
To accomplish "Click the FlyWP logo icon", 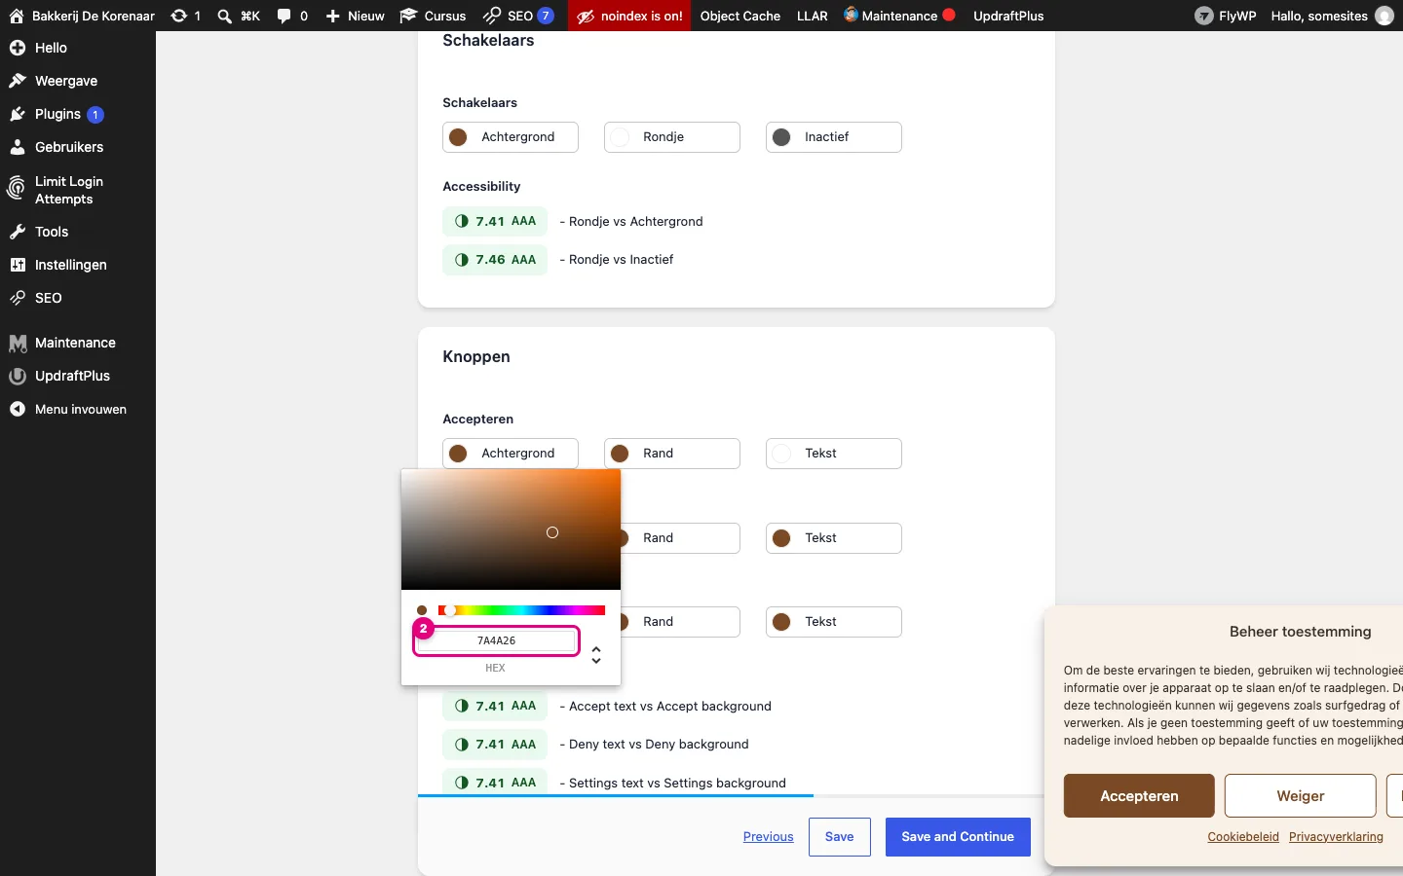I will (1204, 16).
